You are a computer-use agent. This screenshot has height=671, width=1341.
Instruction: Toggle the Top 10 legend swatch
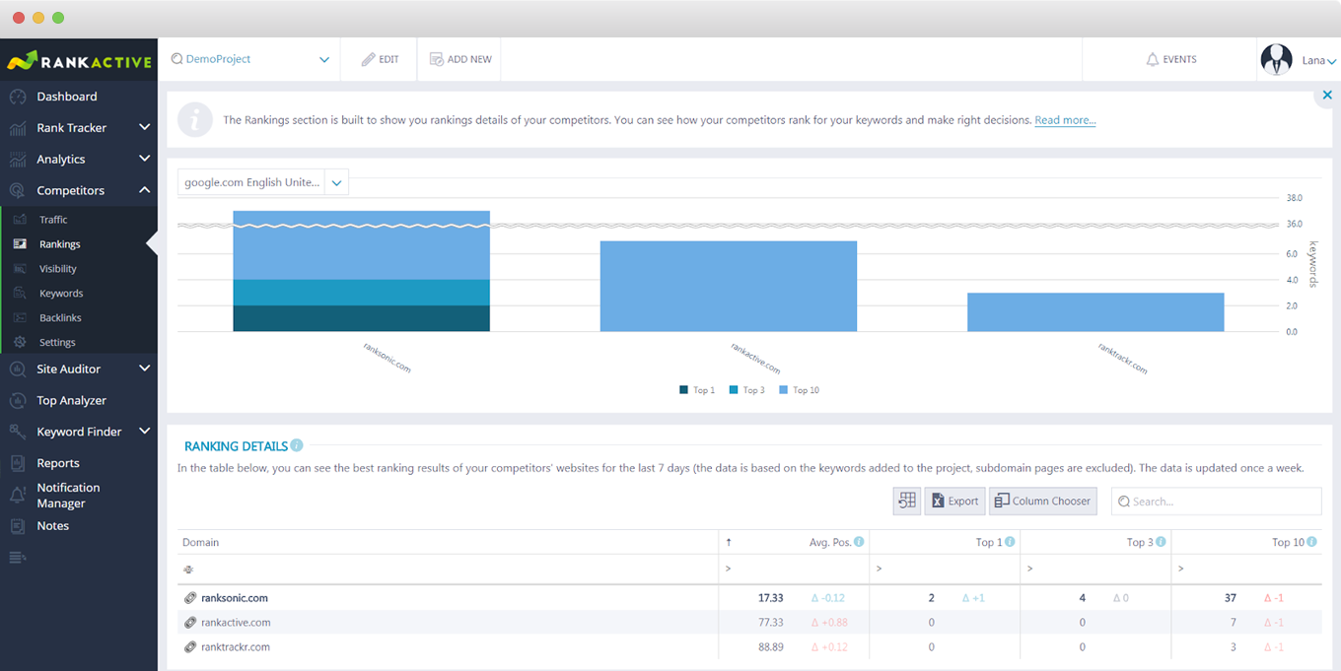click(784, 390)
